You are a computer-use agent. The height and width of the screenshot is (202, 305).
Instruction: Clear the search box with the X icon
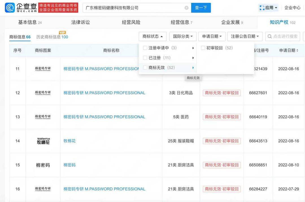(186, 8)
